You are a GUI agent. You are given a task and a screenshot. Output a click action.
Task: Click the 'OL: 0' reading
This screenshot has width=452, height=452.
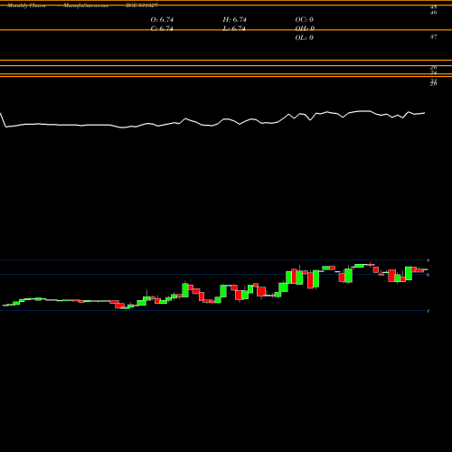(x=305, y=38)
